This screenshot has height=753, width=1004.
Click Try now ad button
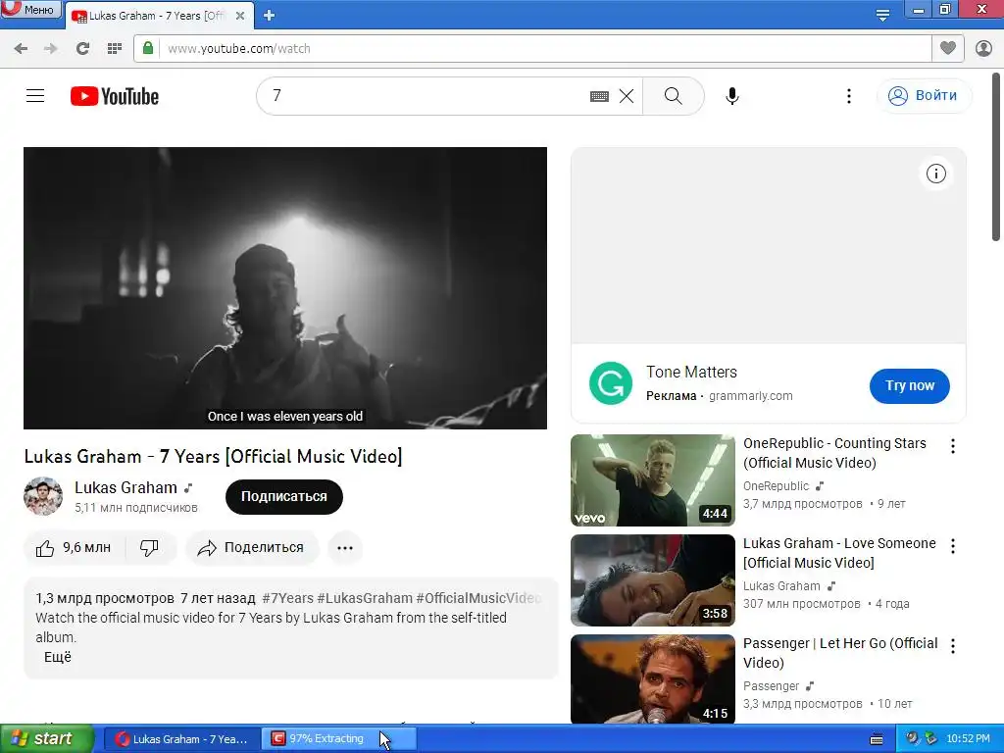click(x=909, y=386)
